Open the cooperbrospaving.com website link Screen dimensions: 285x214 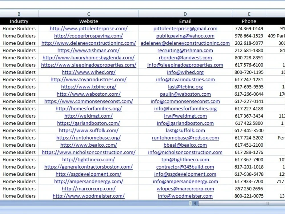click(89, 36)
